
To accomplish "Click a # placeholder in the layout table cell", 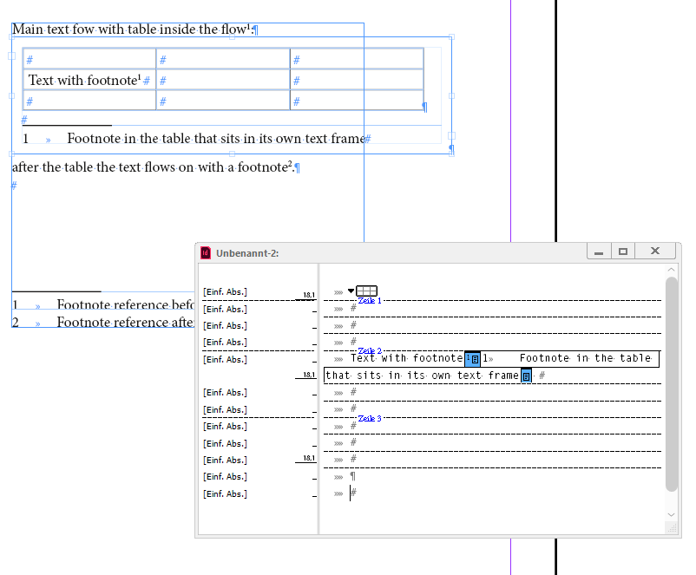I will [x=30, y=59].
